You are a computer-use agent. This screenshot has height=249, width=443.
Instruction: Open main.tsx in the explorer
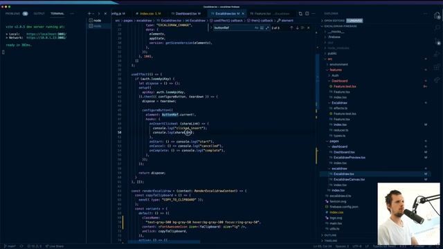(335, 223)
